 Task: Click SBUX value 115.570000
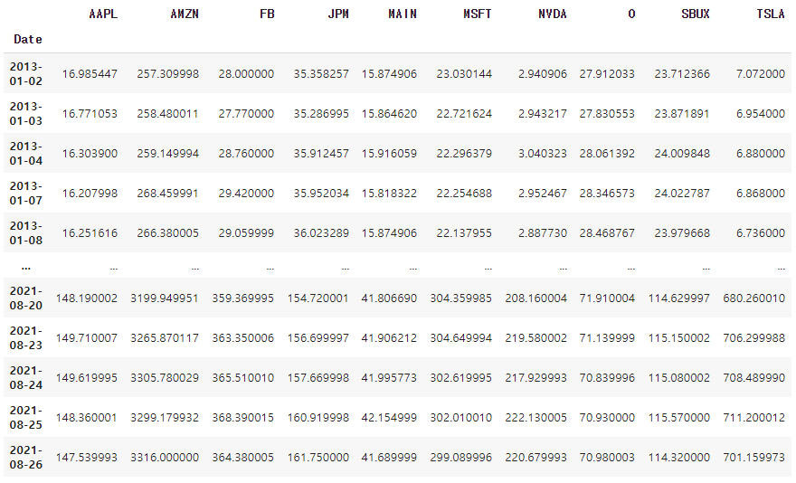(678, 418)
